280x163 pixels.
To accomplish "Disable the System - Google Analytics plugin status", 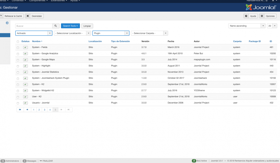I will coord(25,54).
